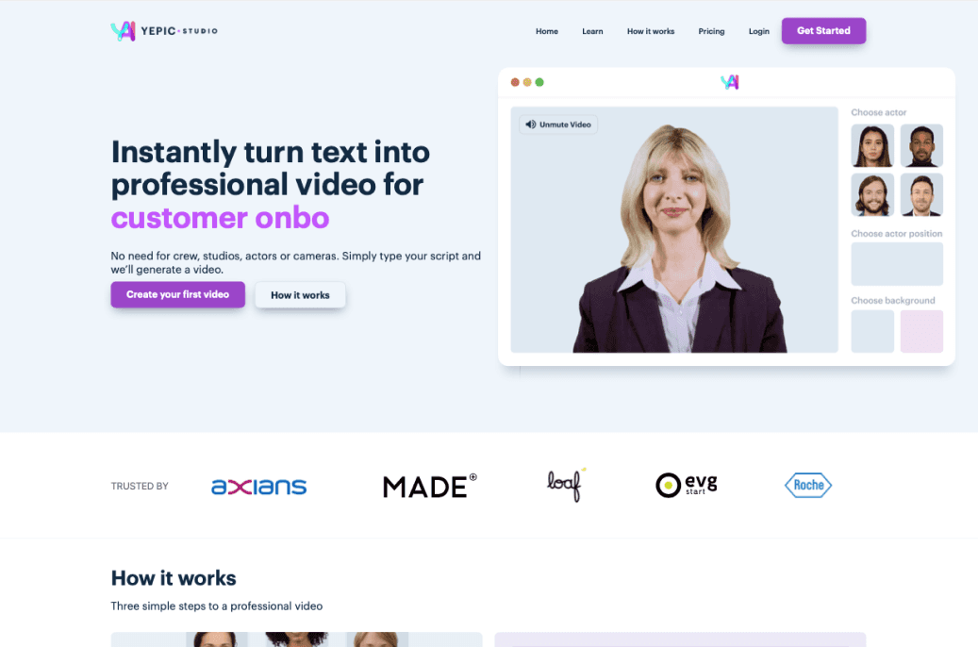
Task: Click the Get Started button
Action: 823,30
